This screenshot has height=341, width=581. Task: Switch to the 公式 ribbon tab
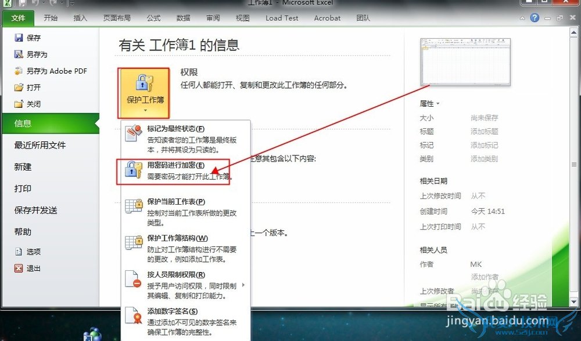(x=153, y=18)
